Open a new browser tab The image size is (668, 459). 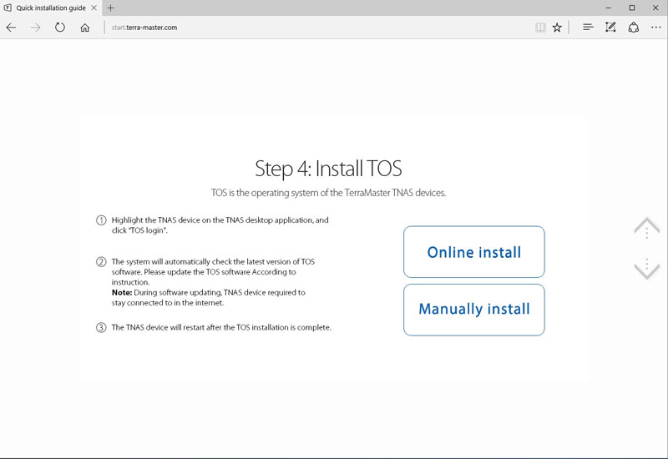(x=111, y=8)
